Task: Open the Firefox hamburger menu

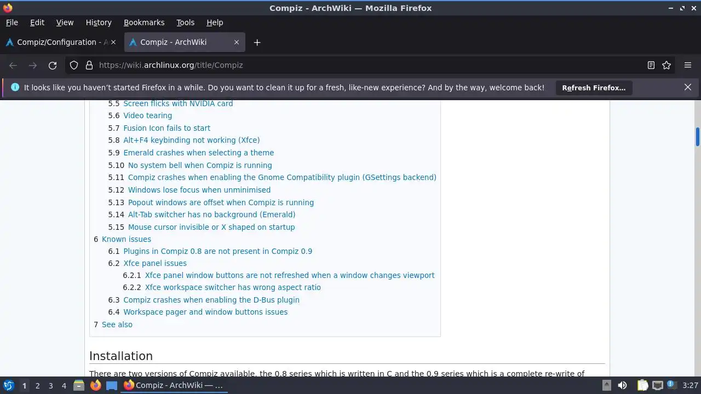Action: click(x=688, y=65)
